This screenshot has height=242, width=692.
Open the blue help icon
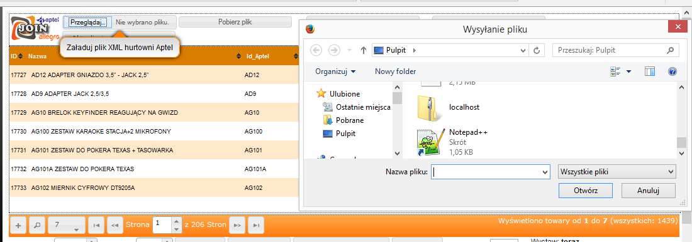(672, 71)
